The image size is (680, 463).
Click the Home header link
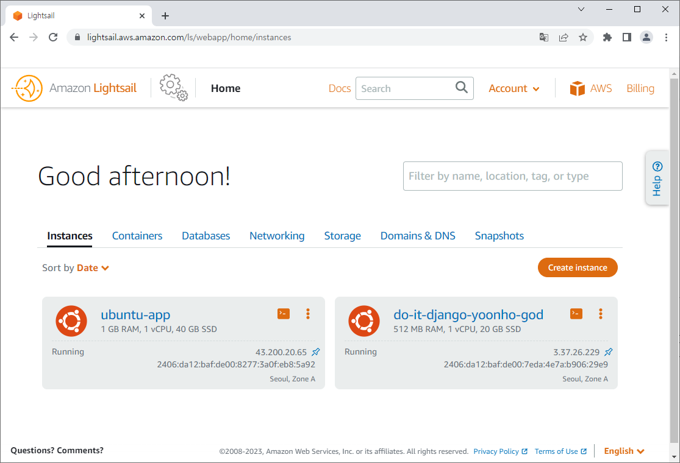click(226, 88)
